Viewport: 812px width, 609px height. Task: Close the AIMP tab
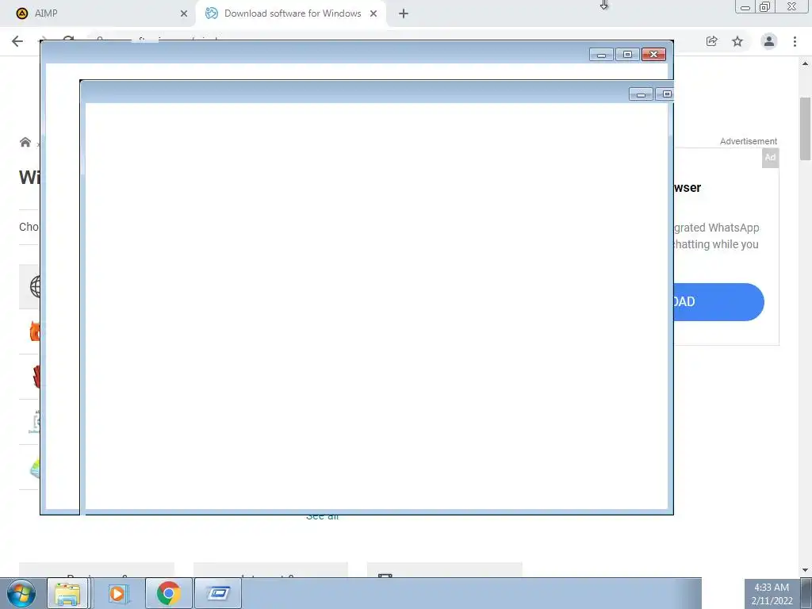click(x=184, y=14)
